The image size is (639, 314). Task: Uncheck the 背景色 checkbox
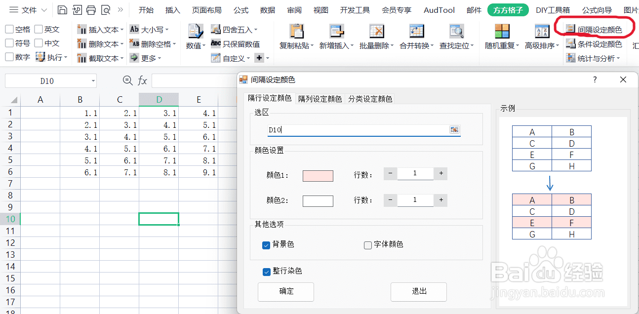[266, 245]
